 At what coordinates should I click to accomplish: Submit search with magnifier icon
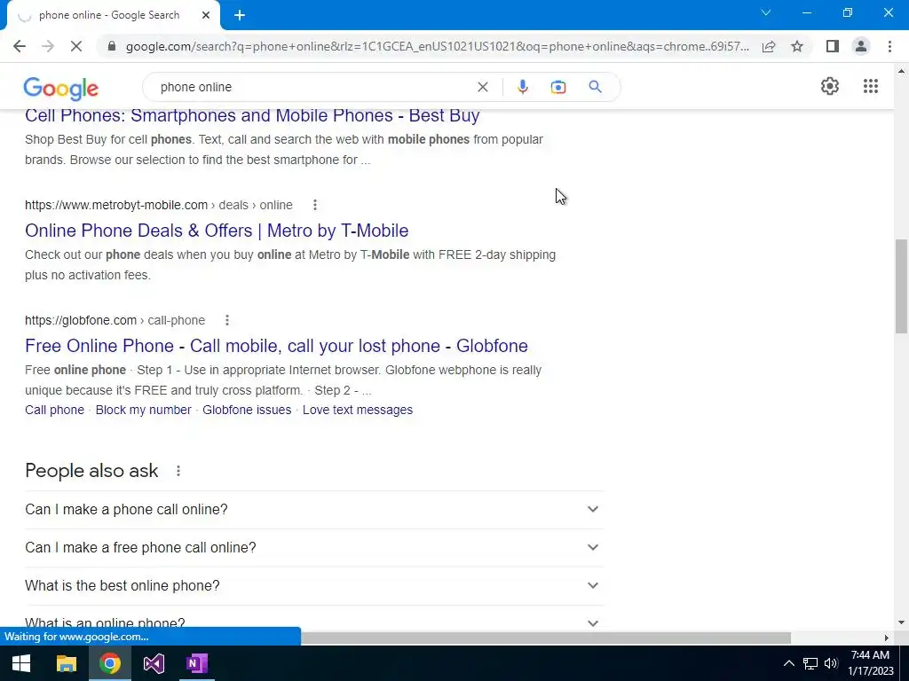pyautogui.click(x=595, y=87)
